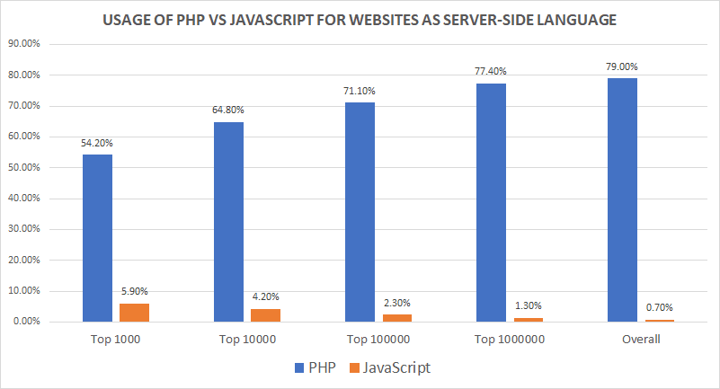
Task: Click the PHP legend label
Action: pyautogui.click(x=322, y=367)
